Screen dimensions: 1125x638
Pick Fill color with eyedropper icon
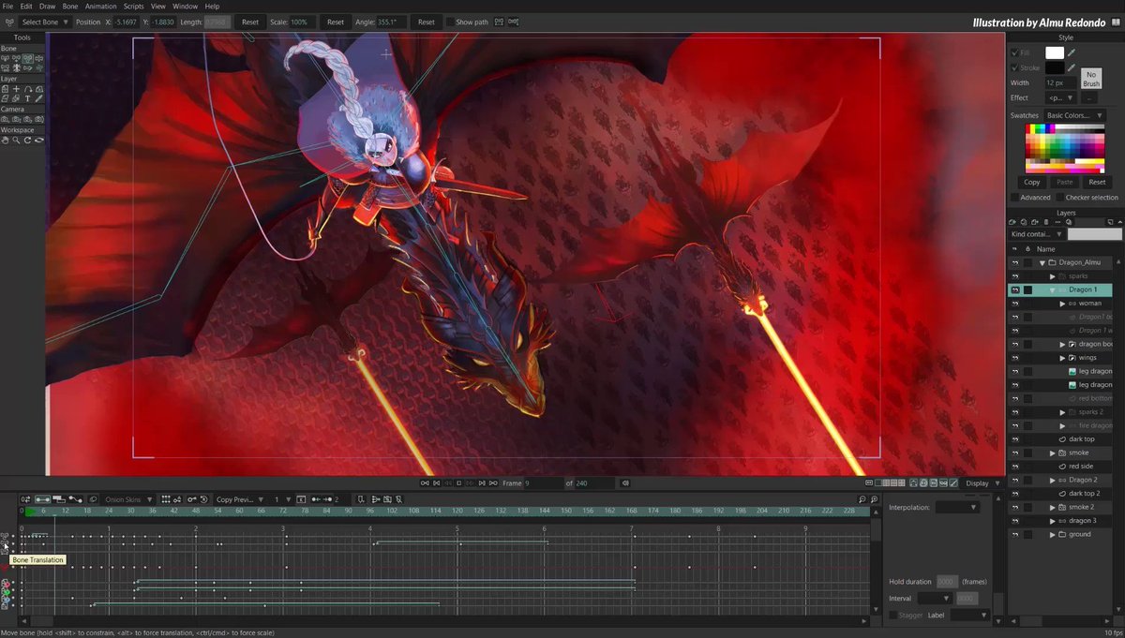click(1072, 53)
